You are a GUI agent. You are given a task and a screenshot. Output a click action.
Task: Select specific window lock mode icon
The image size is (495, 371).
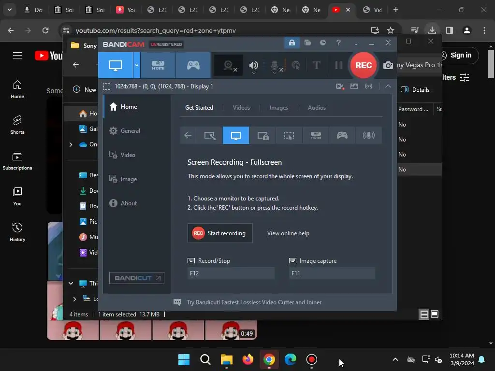(262, 135)
